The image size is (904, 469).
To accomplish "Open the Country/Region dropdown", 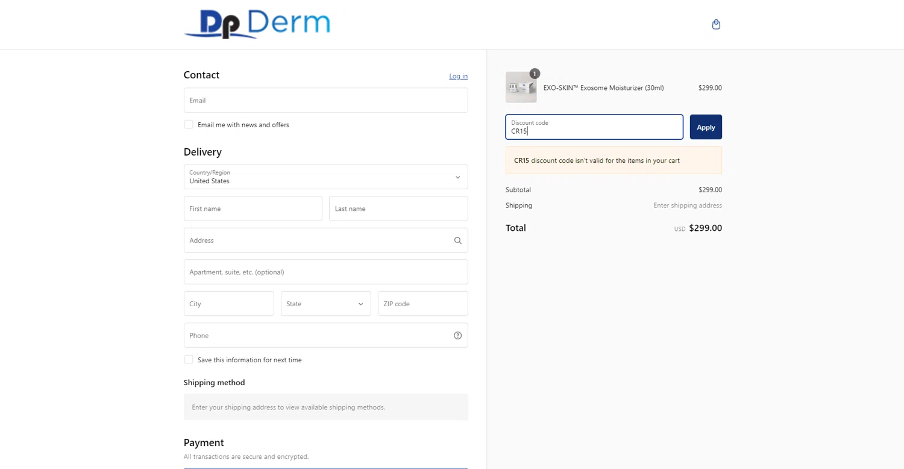I will click(x=326, y=177).
